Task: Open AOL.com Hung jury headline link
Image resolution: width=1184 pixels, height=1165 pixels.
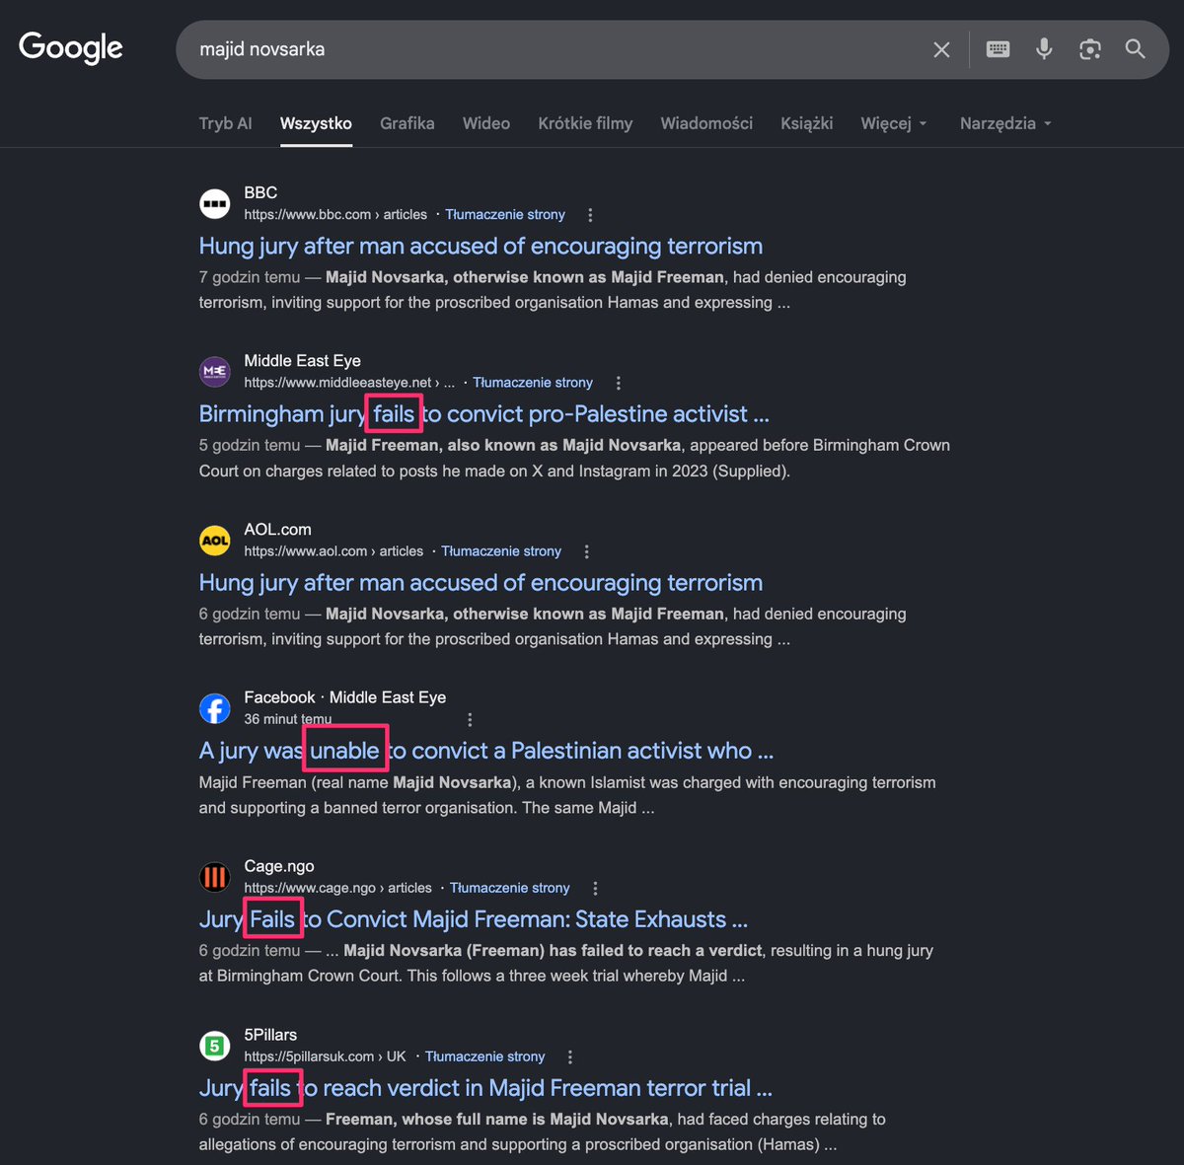Action: (481, 583)
